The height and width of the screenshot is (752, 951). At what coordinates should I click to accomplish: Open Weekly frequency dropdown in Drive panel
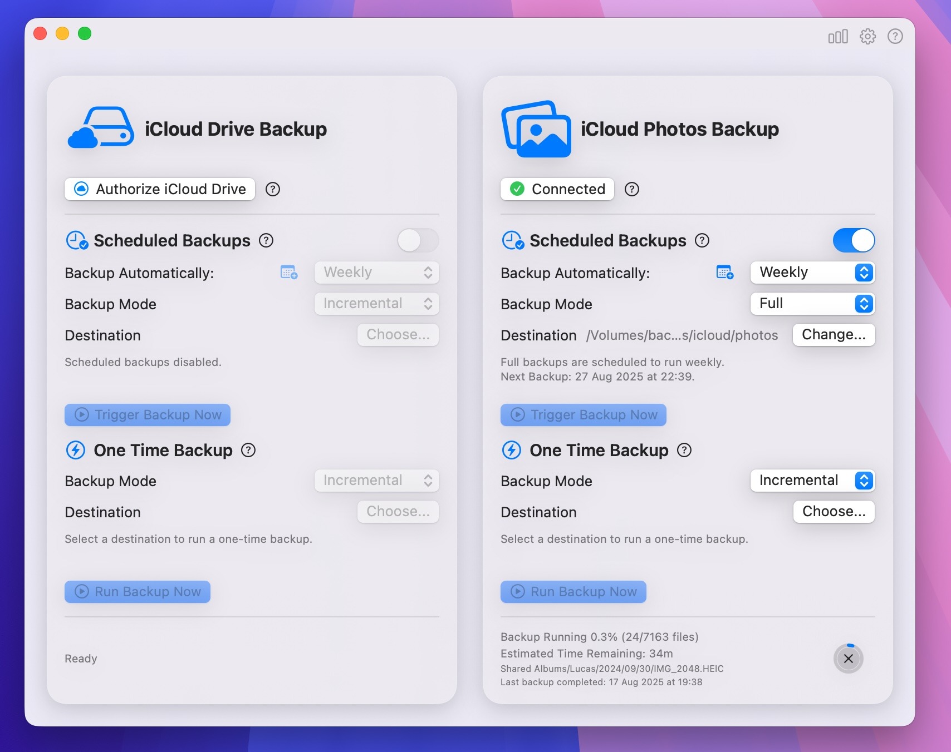click(x=377, y=273)
